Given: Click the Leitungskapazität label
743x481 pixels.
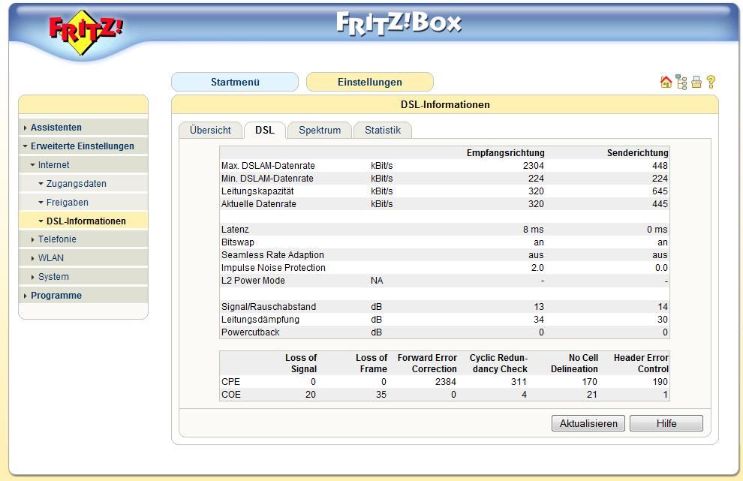Looking at the screenshot, I should click(x=257, y=191).
